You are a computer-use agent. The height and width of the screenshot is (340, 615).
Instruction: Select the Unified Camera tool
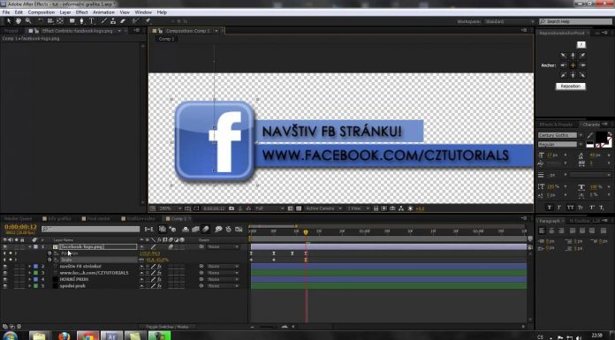(x=50, y=21)
